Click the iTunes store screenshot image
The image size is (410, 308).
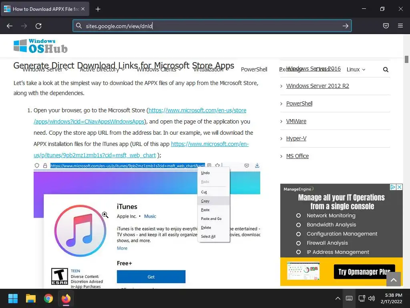147,225
